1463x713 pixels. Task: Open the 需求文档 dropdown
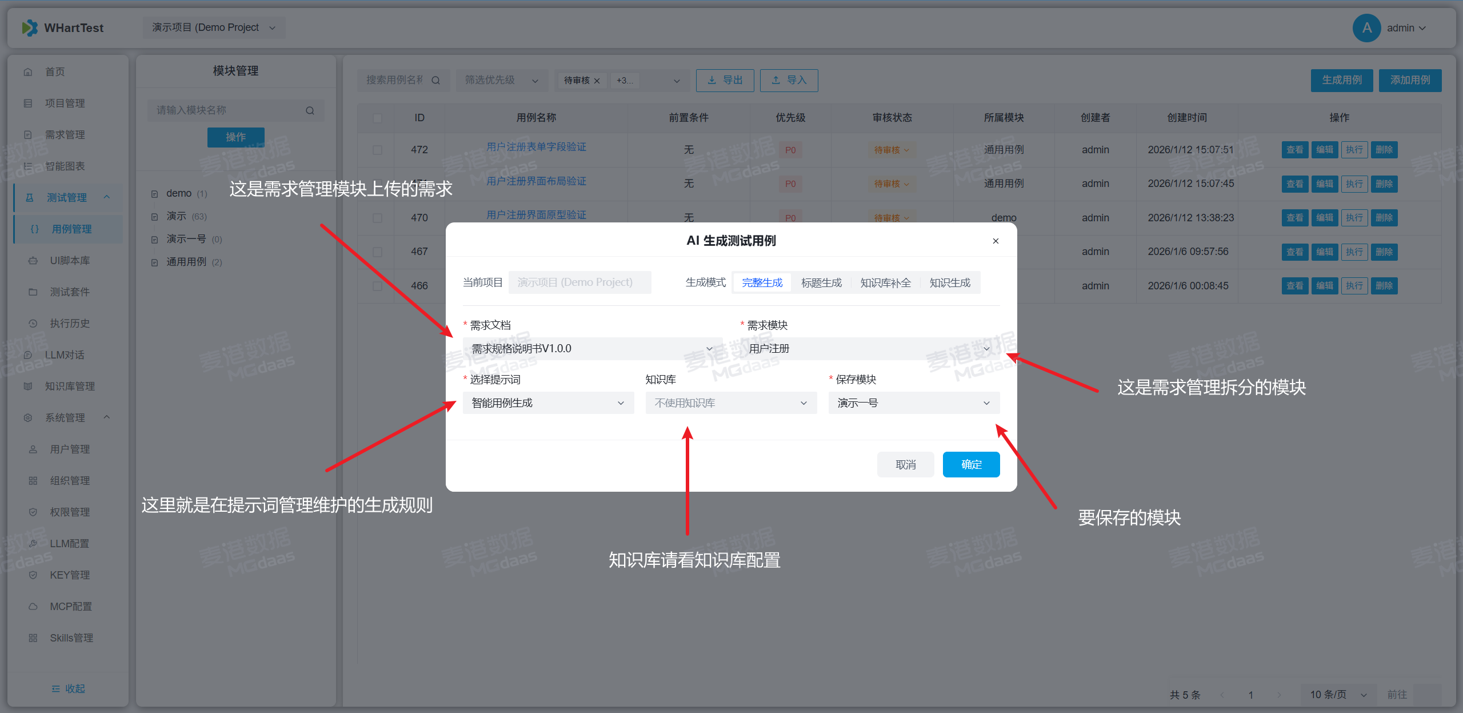click(x=592, y=349)
